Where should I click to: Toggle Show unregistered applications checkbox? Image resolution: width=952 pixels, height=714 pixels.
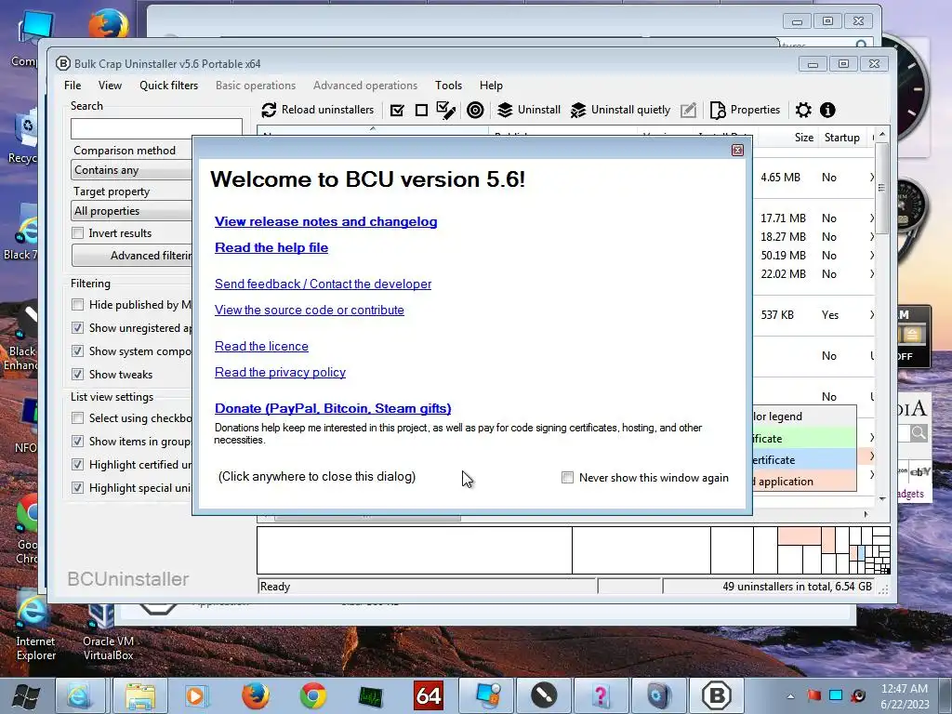click(78, 328)
